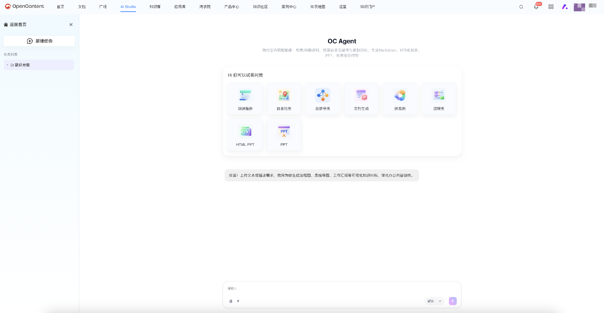Click the OC Agent heading
The height and width of the screenshot is (313, 604).
tap(342, 41)
